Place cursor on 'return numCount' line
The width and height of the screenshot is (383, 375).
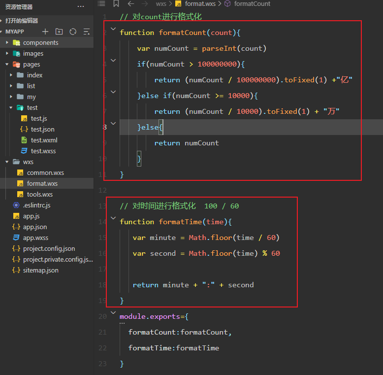tap(187, 143)
